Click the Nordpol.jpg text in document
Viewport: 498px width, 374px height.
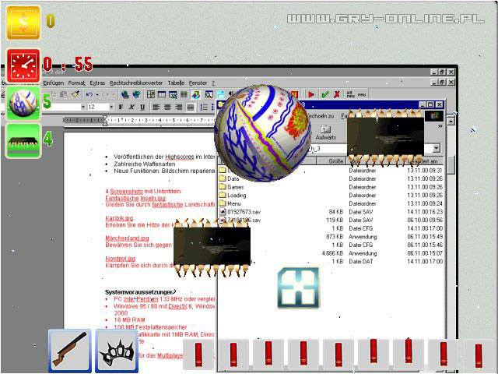pyautogui.click(x=121, y=259)
